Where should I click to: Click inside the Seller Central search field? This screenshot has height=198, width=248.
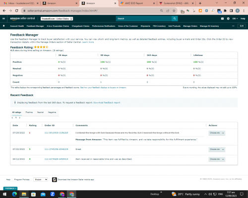coord(143,19)
